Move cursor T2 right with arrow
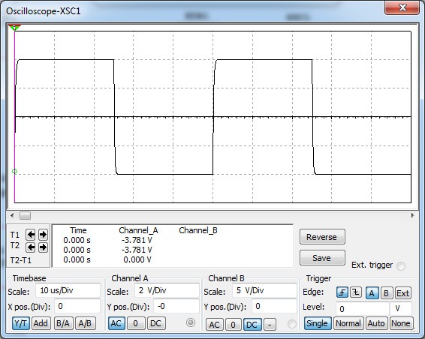This screenshot has width=425, height=339. click(43, 247)
